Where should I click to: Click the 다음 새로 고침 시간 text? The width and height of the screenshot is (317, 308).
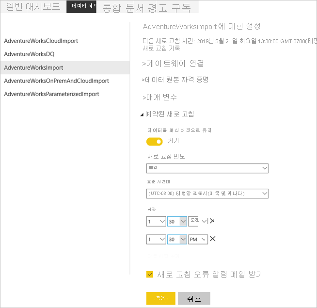coord(230,41)
